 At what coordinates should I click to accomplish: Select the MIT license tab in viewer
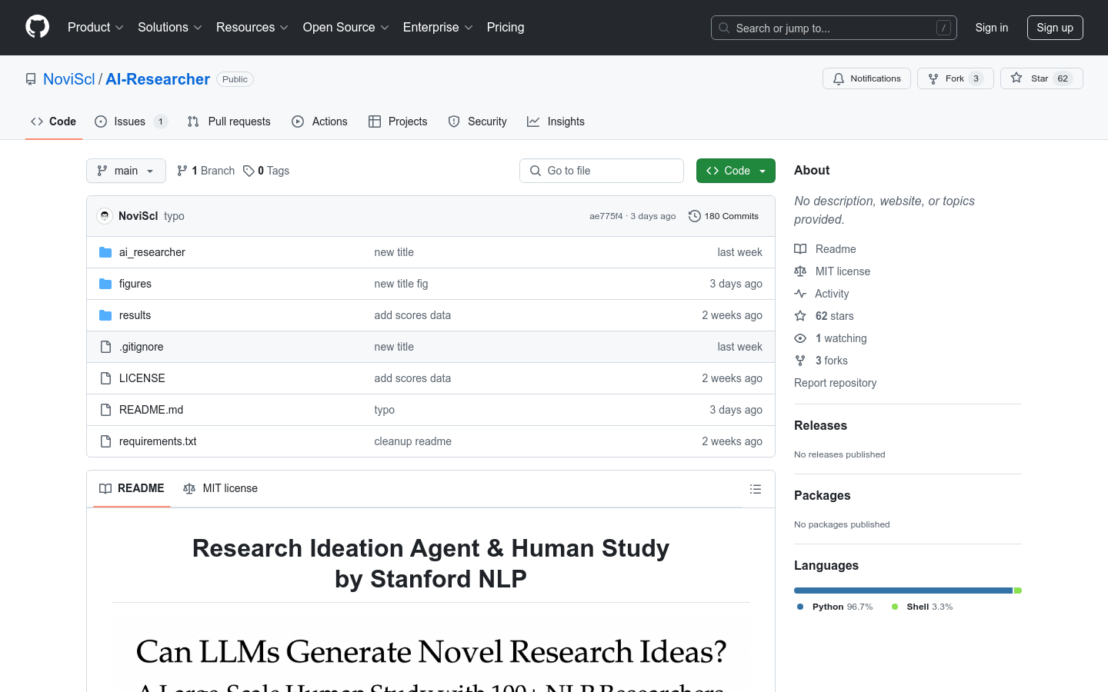click(x=220, y=488)
